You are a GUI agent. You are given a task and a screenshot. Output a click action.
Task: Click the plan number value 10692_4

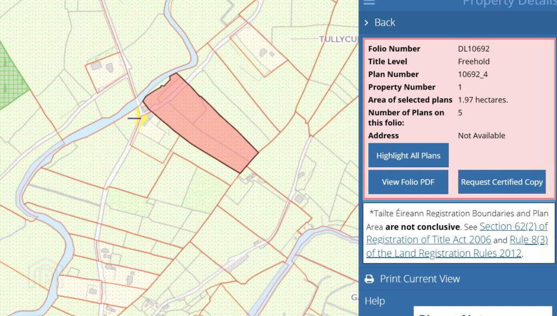[x=473, y=74]
